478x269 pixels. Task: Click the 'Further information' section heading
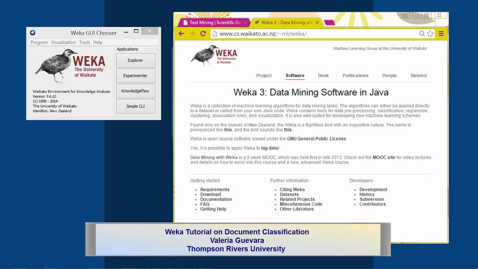[289, 180]
